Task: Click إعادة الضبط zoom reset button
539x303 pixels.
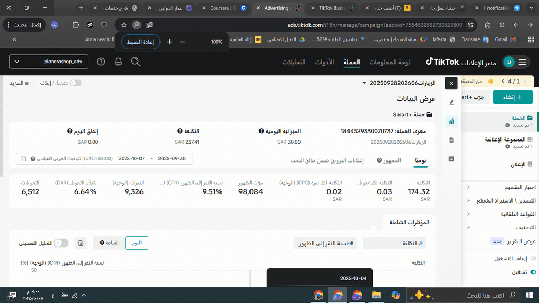Action: tap(141, 42)
